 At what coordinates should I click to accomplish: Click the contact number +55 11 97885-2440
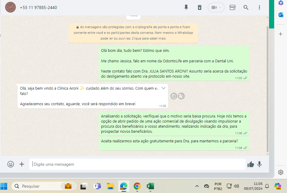click(x=38, y=7)
